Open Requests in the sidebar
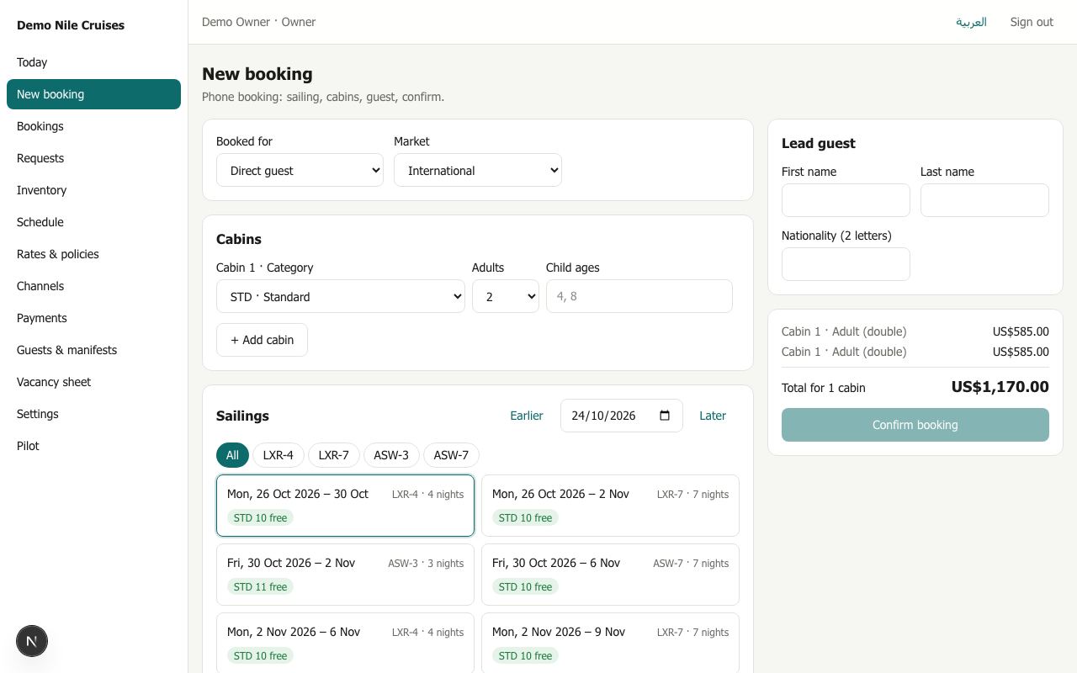Screen dimensions: 1077x673 93,158
